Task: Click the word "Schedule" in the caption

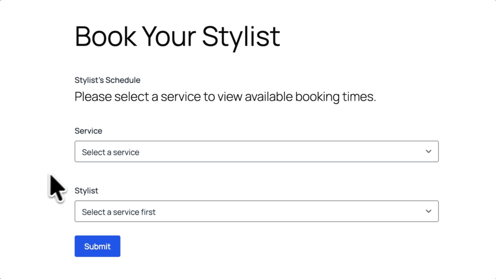Action: tap(123, 80)
